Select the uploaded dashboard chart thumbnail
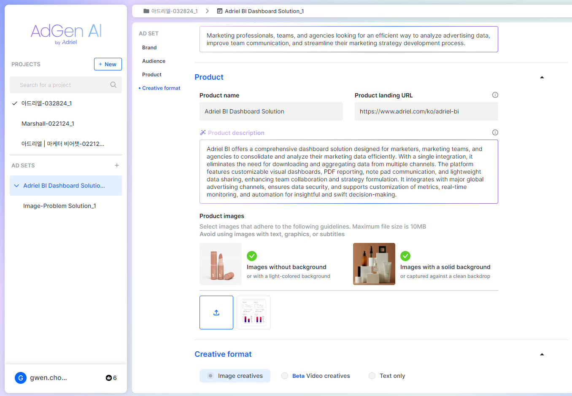The height and width of the screenshot is (396, 572). pyautogui.click(x=254, y=312)
